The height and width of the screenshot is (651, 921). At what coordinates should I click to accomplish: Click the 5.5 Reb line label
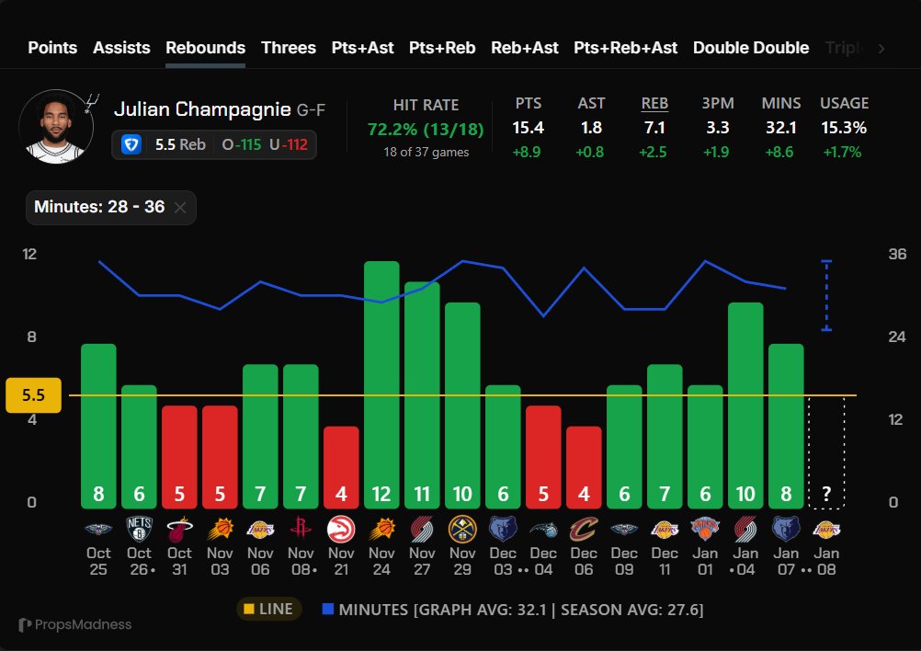tap(180, 144)
